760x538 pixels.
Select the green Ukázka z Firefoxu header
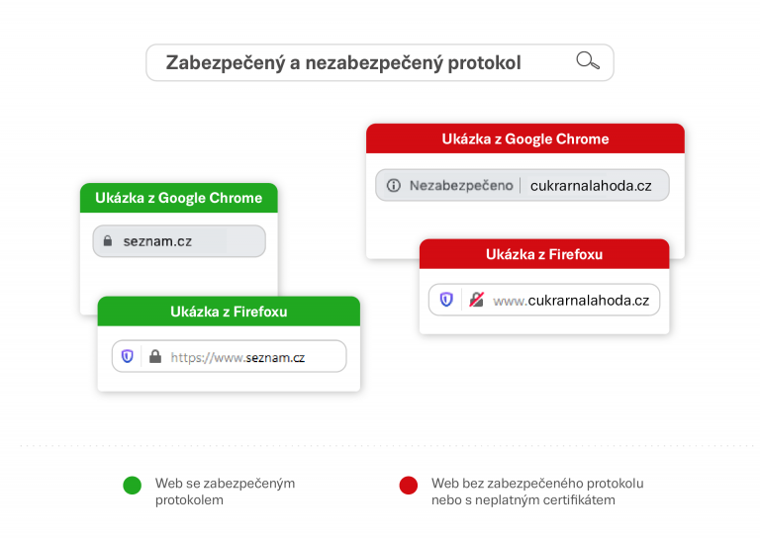229,312
